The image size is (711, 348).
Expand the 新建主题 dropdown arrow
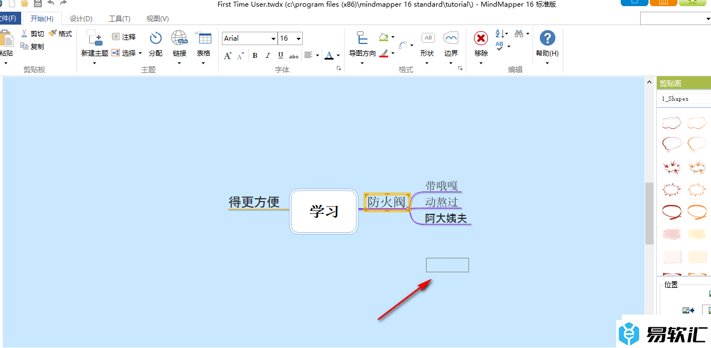tap(94, 63)
